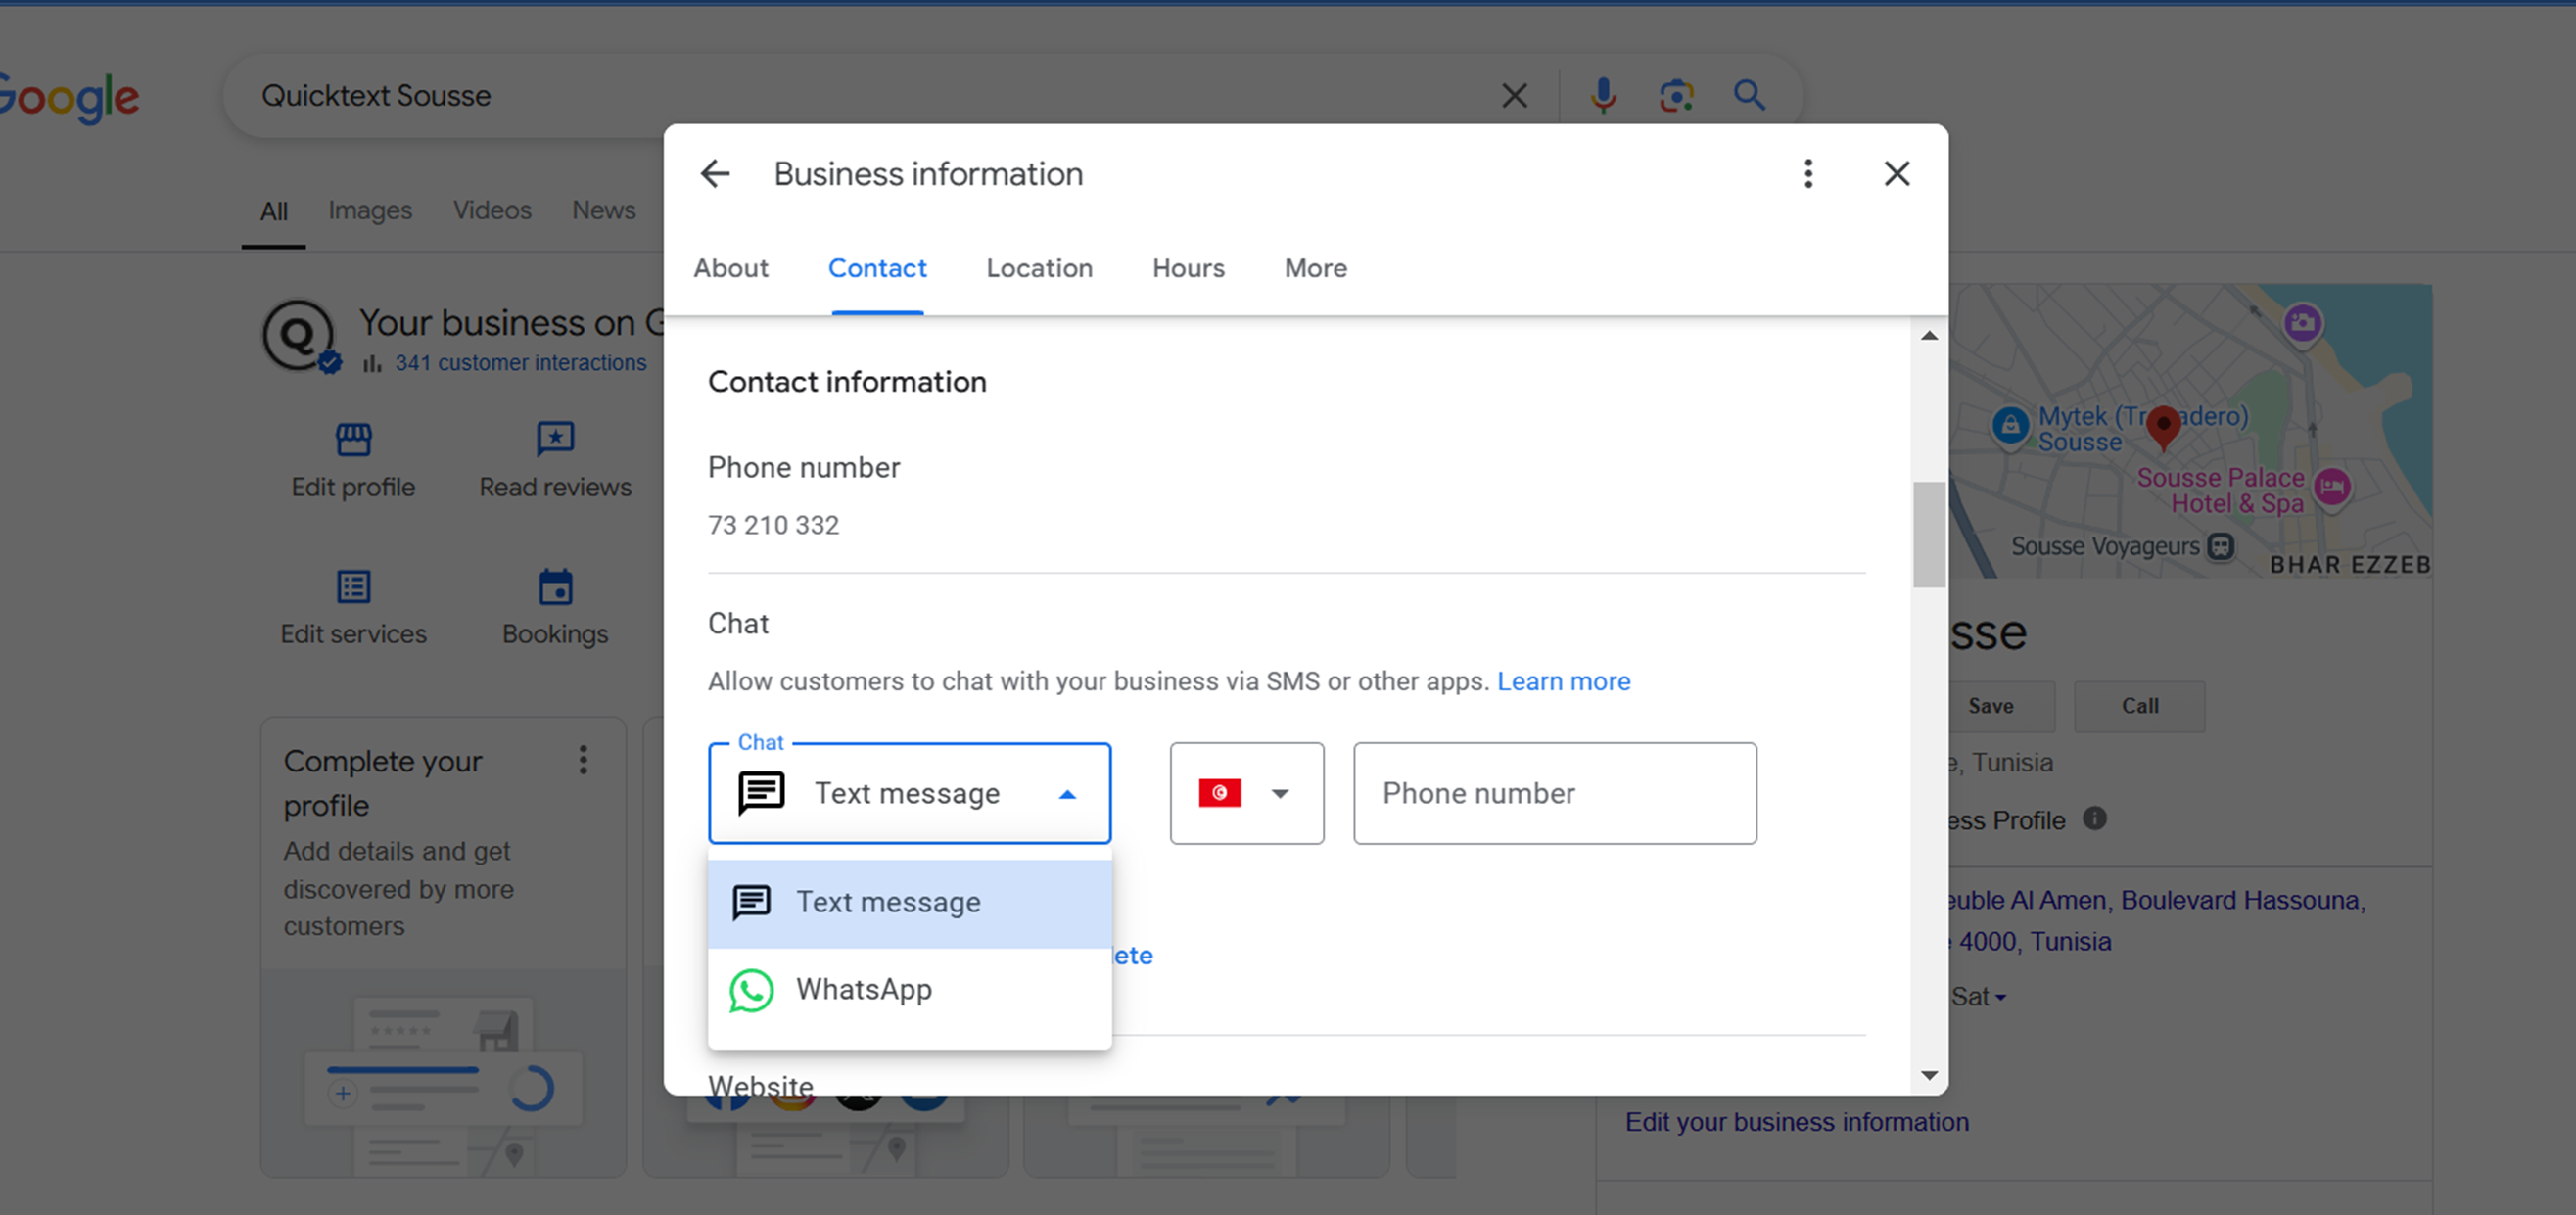Click the Complete your profile card

tap(444, 945)
